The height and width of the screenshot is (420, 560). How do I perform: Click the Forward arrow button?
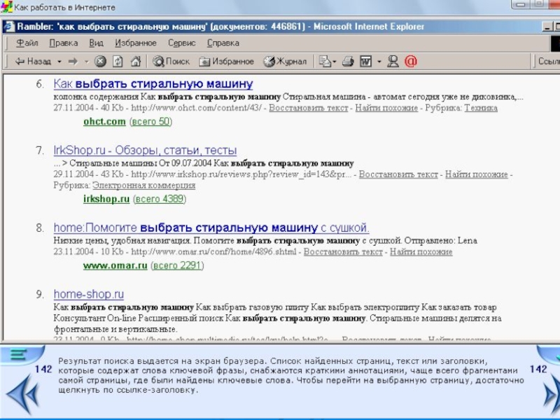[x=73, y=62]
